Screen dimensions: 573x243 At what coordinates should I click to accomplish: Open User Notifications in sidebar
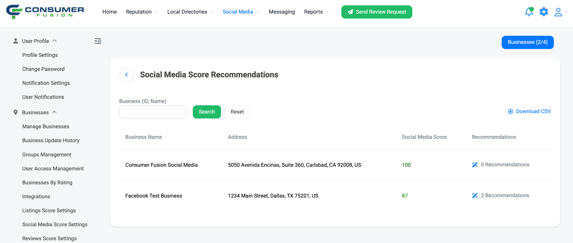click(43, 97)
